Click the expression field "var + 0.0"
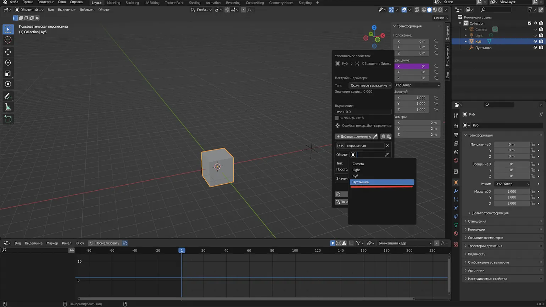 point(363,112)
